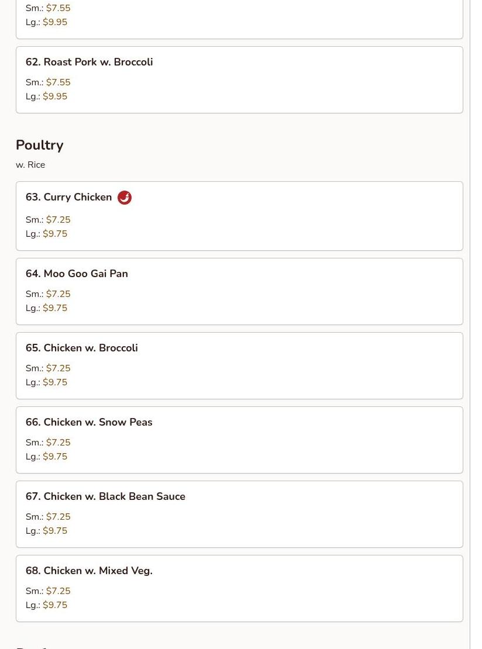Choose large size for Moo Goo Gai Pan
Image resolution: width=482 pixels, height=649 pixels.
[x=55, y=308]
